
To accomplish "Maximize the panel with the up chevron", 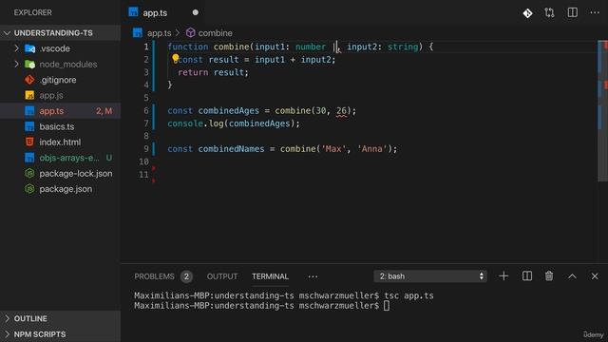I will pos(572,276).
